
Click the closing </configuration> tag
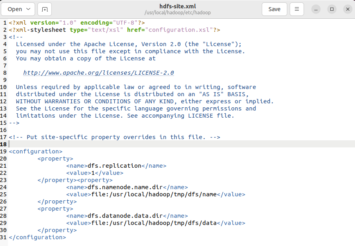click(x=37, y=237)
